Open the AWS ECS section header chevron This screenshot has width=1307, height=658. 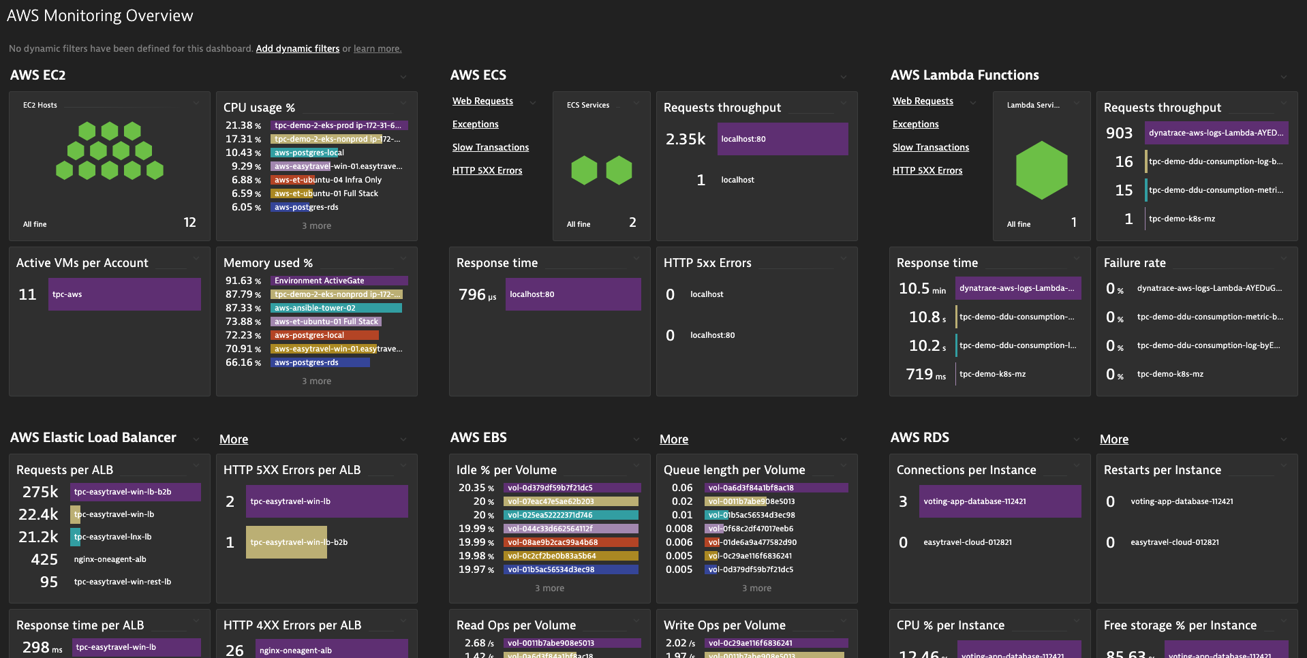(843, 77)
